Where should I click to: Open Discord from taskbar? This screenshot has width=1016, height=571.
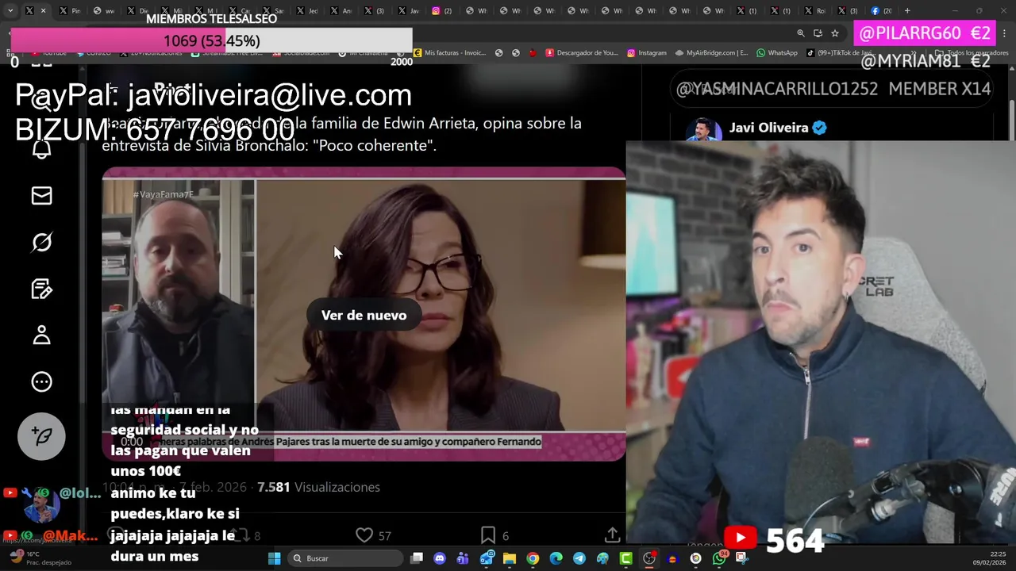click(440, 558)
